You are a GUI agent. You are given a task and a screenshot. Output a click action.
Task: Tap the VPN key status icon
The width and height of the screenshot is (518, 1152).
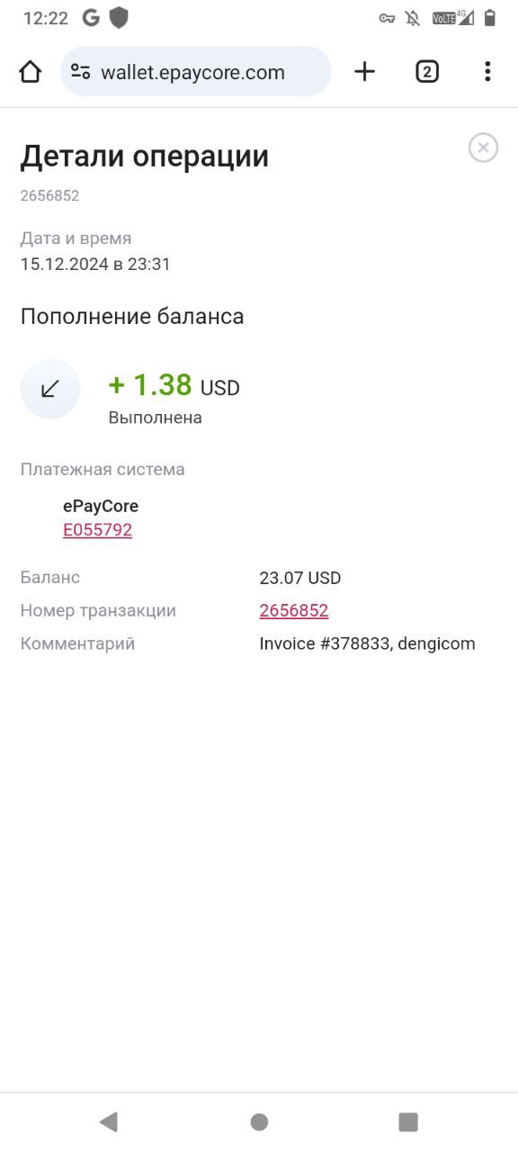tap(387, 18)
